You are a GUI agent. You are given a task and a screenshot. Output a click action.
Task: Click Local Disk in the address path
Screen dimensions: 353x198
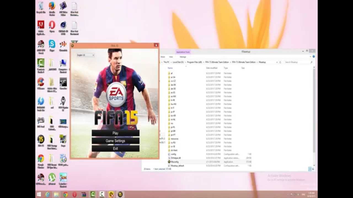178,62
